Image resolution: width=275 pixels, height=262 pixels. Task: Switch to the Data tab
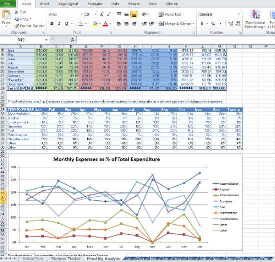(x=115, y=4)
